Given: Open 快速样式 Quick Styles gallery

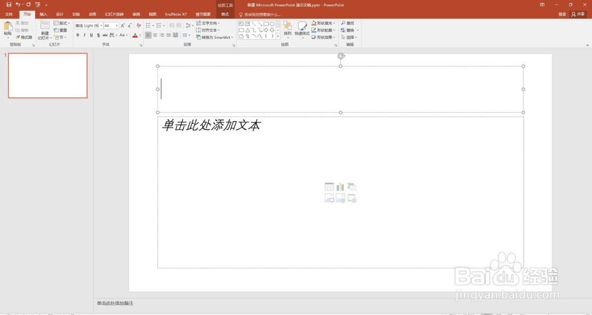Looking at the screenshot, I should [302, 30].
